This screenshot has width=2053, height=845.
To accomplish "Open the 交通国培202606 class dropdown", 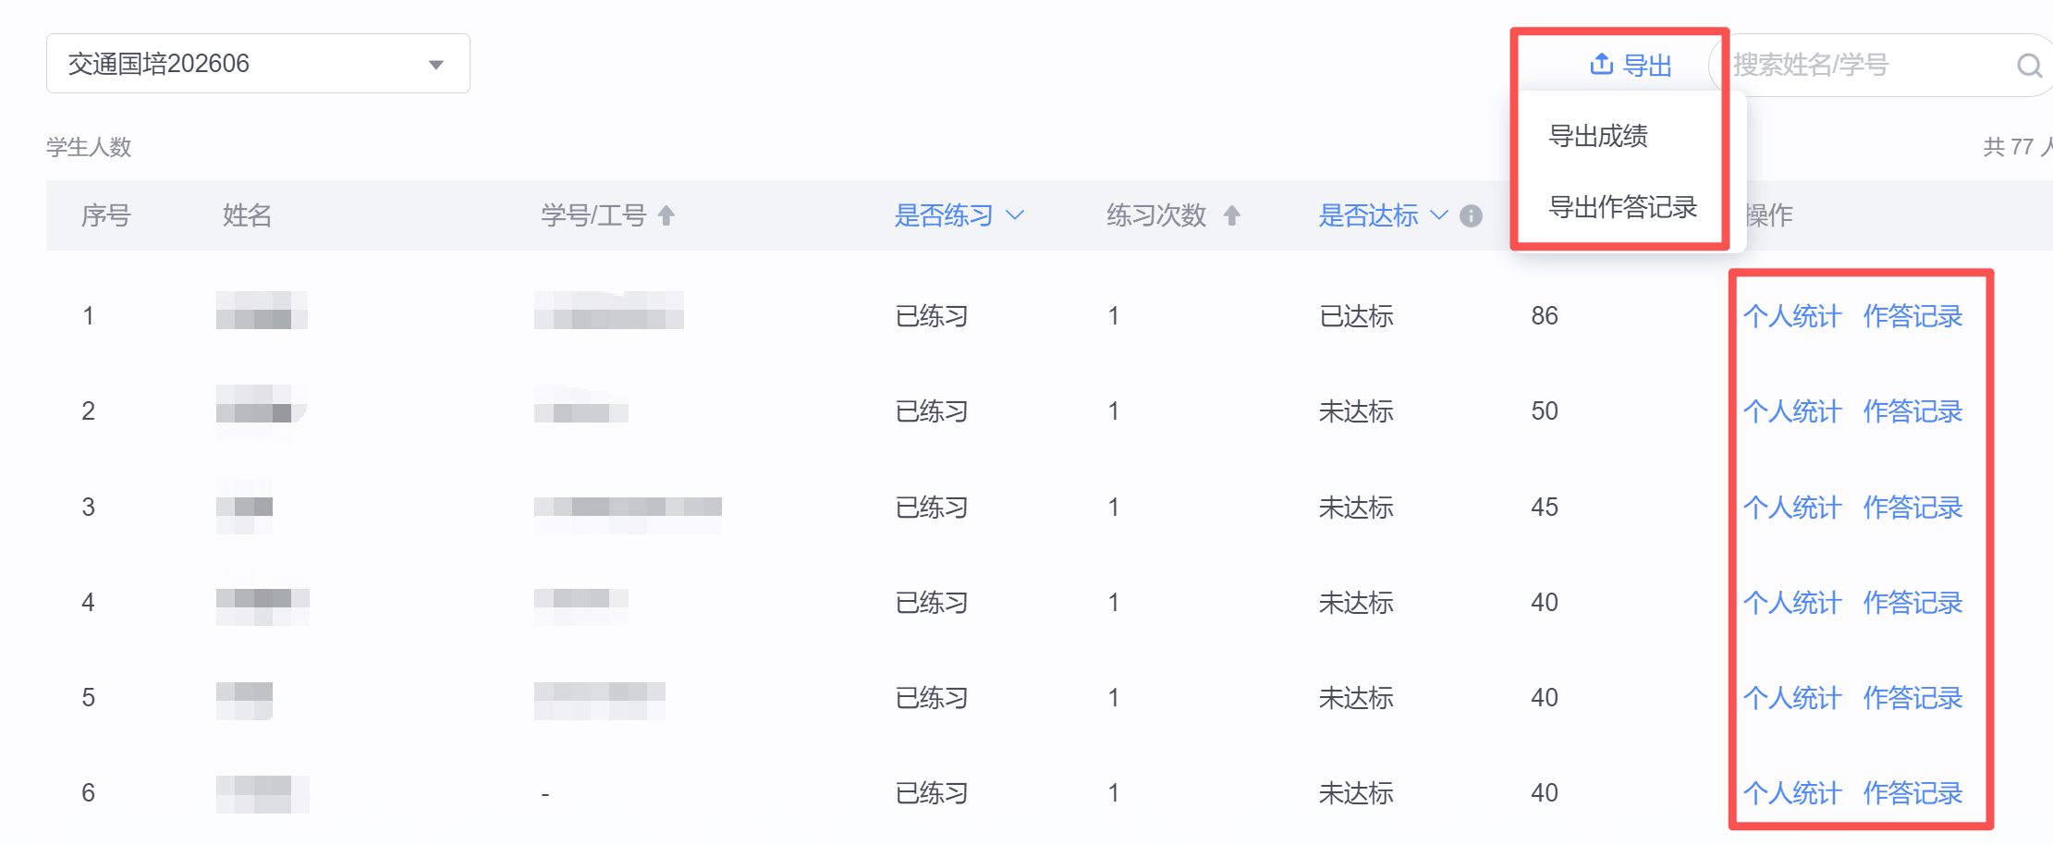I will [258, 64].
